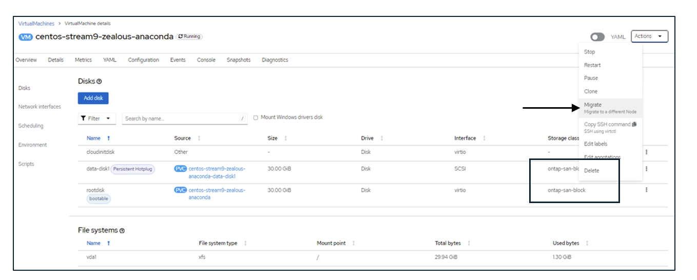Sort disks by Size column icon
The image size is (697, 280).
coord(286,138)
